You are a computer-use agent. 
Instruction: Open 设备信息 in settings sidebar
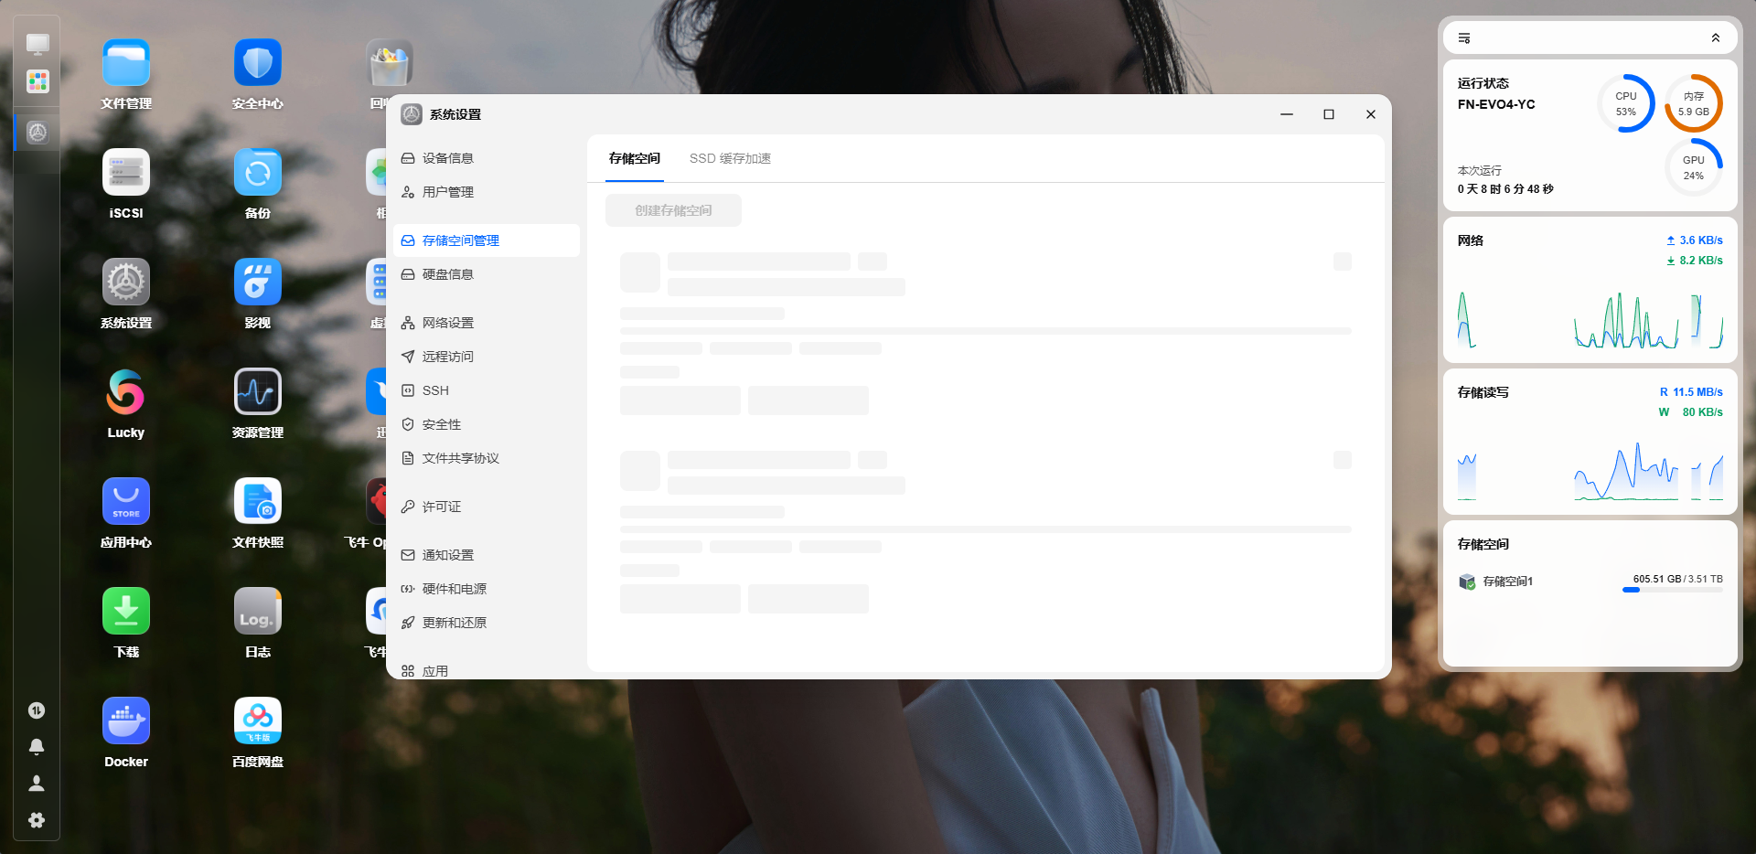point(487,158)
